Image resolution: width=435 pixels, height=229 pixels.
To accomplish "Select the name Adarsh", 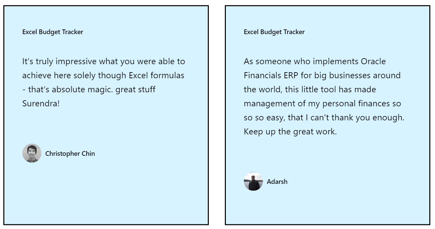I will [277, 182].
